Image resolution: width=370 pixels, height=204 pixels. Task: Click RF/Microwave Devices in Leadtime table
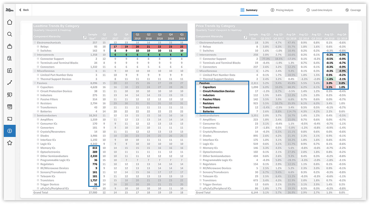pos(55,168)
